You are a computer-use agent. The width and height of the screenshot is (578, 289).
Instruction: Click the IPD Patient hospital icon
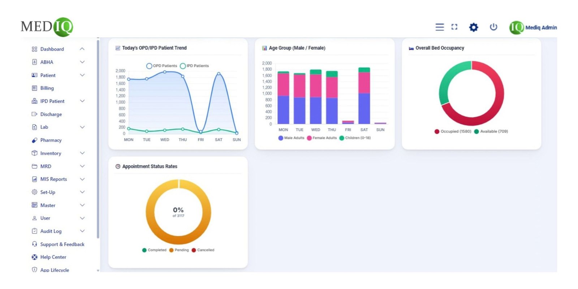[34, 101]
